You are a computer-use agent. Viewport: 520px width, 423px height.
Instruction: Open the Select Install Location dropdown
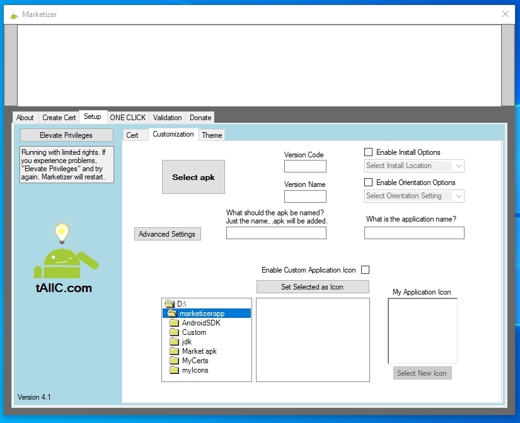[414, 166]
